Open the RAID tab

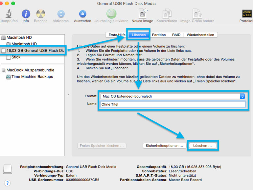click(x=176, y=35)
